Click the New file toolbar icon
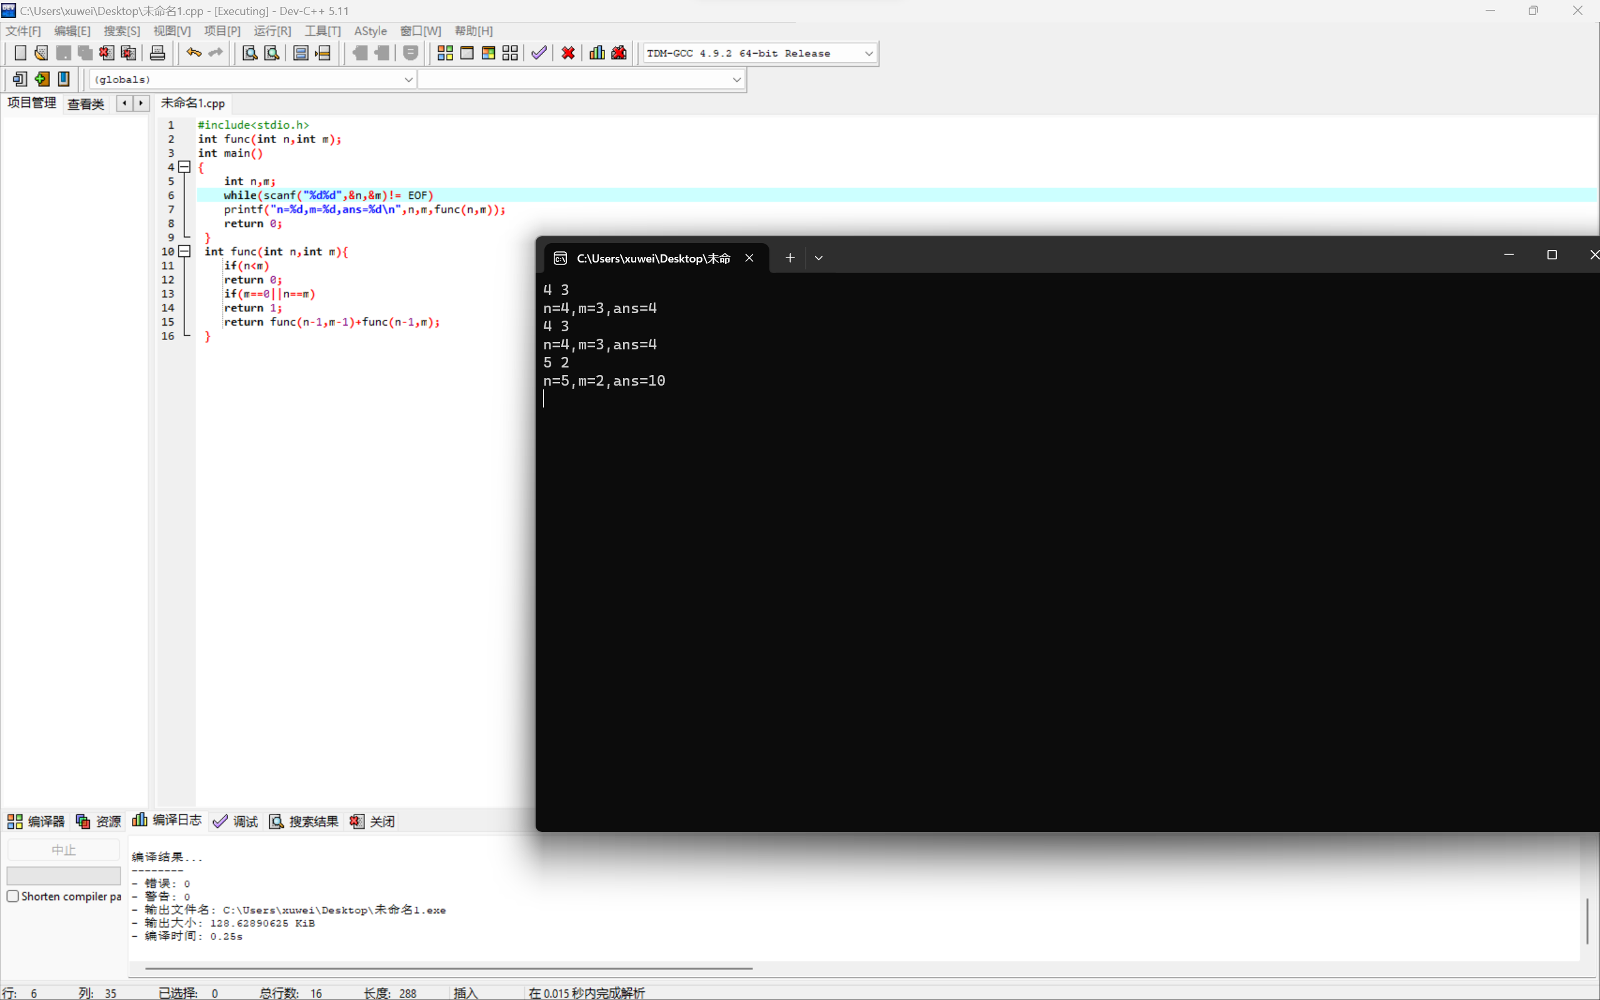This screenshot has width=1600, height=1000. (20, 53)
